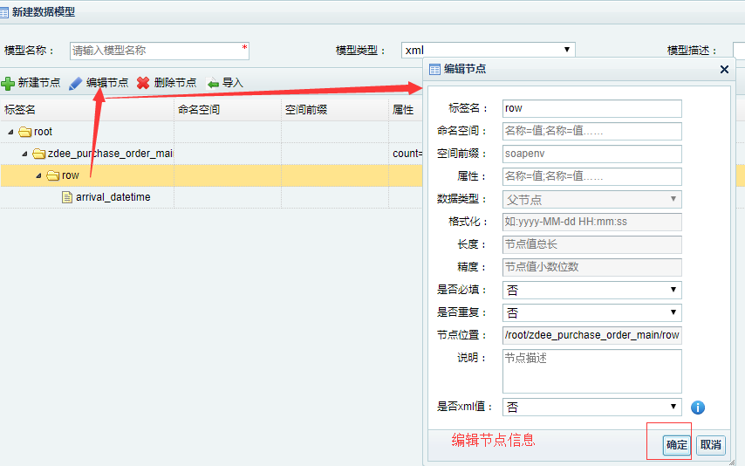
Task: Close the 编辑节点 dialog with X
Action: click(724, 69)
